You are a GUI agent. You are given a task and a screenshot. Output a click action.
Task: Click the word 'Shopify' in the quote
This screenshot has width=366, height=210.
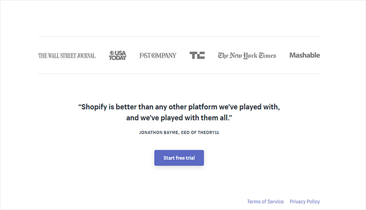point(94,107)
